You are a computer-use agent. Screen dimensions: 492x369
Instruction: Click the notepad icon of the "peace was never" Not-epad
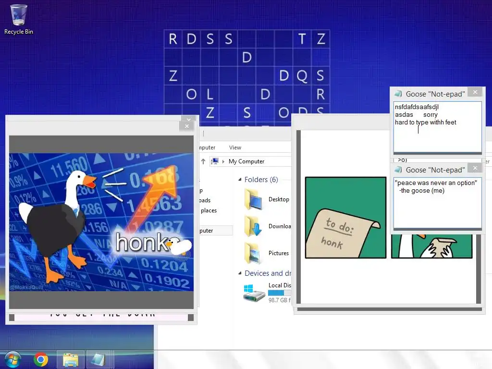[x=398, y=170]
